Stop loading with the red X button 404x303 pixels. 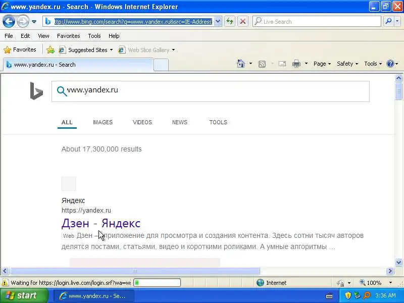click(243, 22)
